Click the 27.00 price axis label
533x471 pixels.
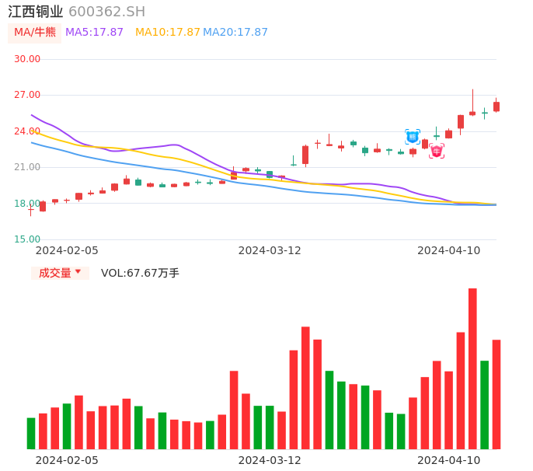27,95
